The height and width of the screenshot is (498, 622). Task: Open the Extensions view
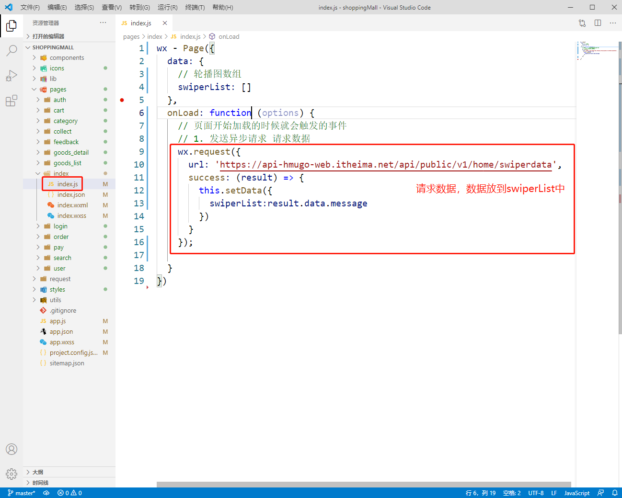[12, 101]
